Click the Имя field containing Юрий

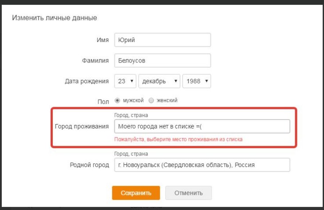point(162,40)
